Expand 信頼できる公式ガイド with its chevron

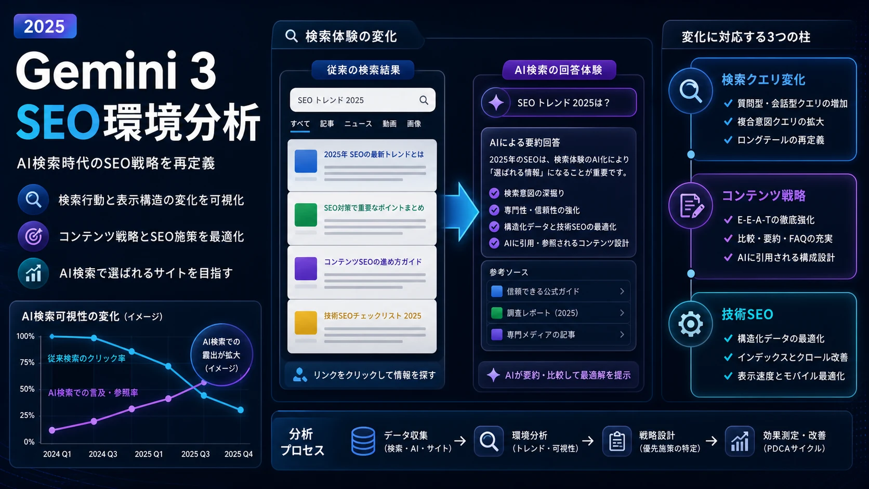622,291
